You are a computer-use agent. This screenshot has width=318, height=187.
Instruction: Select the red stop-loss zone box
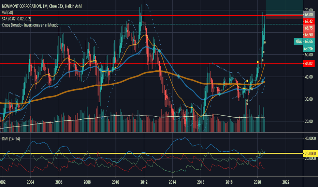[x=284, y=17]
